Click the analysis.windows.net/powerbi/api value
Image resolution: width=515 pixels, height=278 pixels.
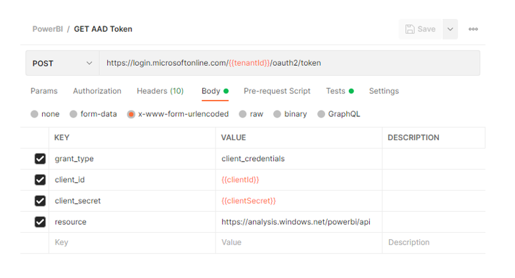(299, 222)
